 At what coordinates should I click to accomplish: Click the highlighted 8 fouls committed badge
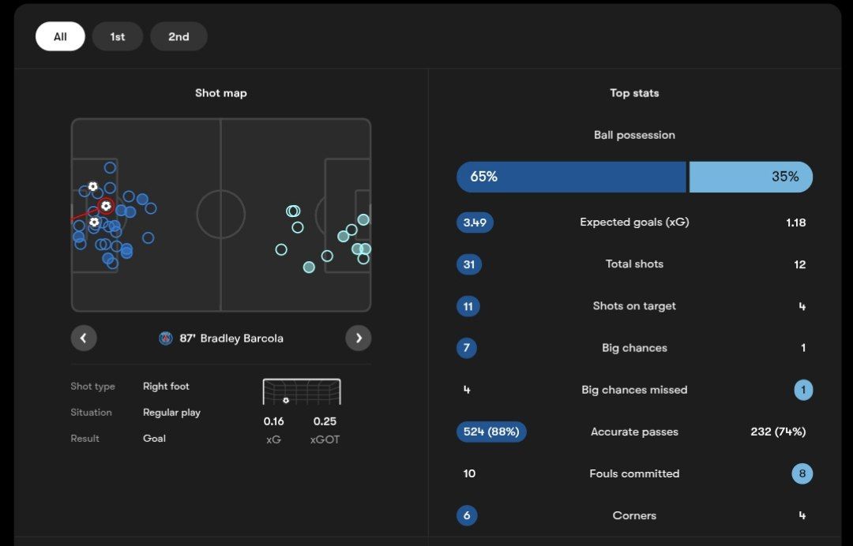802,473
